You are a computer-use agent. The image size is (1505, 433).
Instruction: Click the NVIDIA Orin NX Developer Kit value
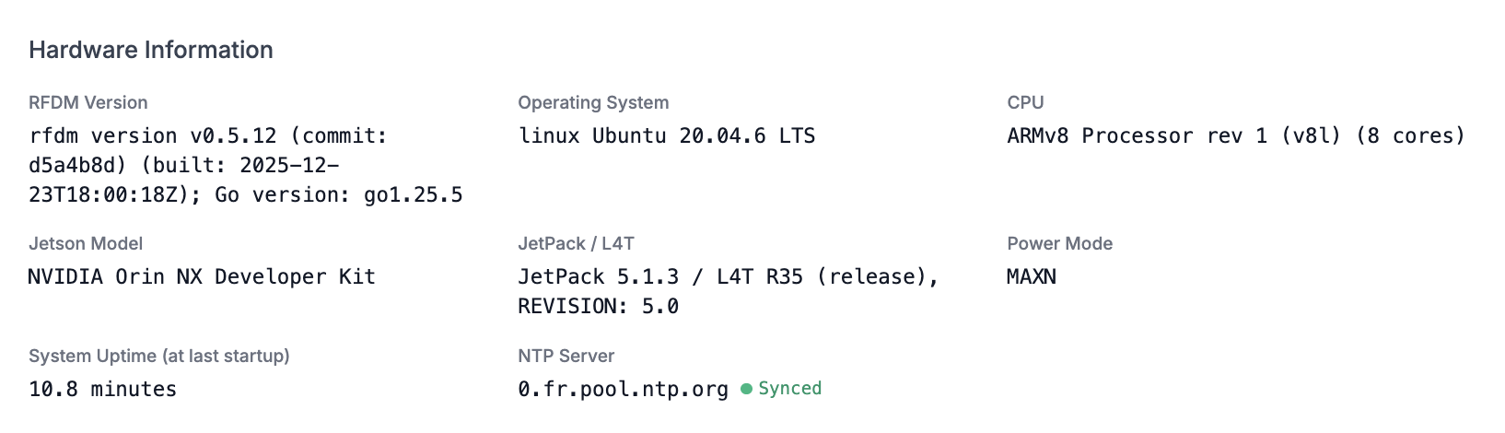202,277
